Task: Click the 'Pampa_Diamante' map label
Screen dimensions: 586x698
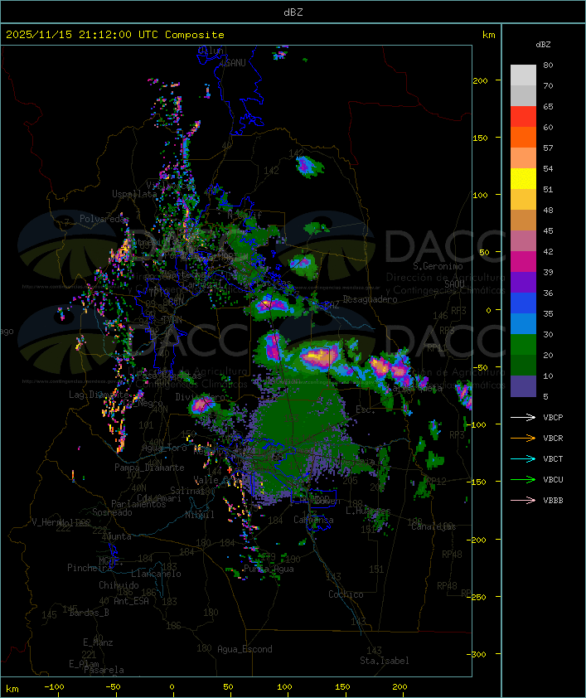Action: 149,468
